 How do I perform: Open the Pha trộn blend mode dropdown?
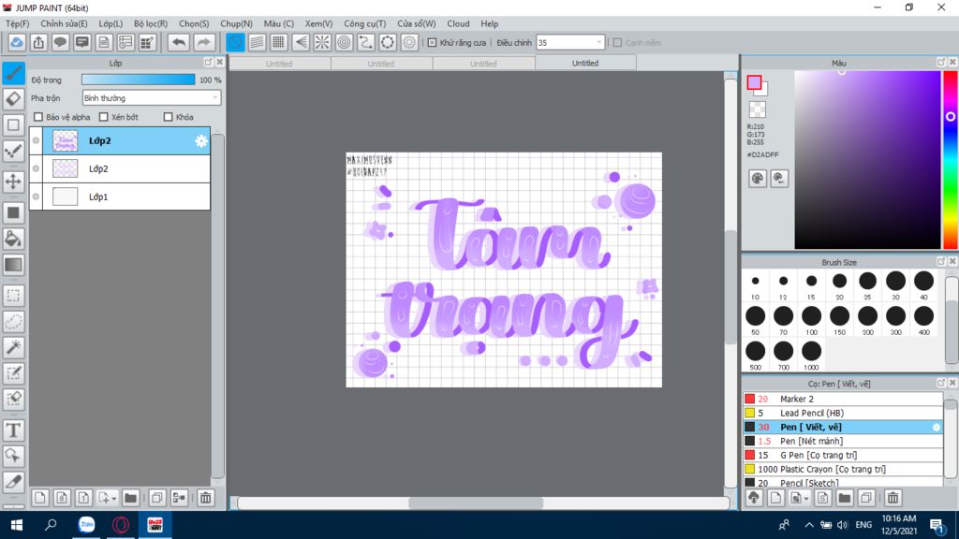[x=151, y=97]
